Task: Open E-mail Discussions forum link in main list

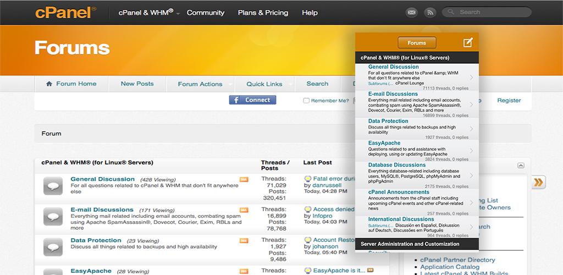Action: pyautogui.click(x=102, y=210)
